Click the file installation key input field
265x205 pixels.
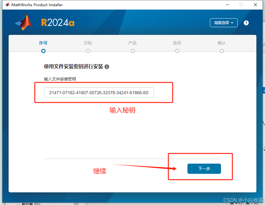point(99,93)
